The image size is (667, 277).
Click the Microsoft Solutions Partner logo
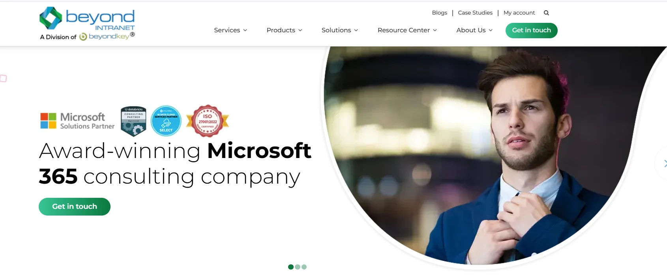pos(77,121)
